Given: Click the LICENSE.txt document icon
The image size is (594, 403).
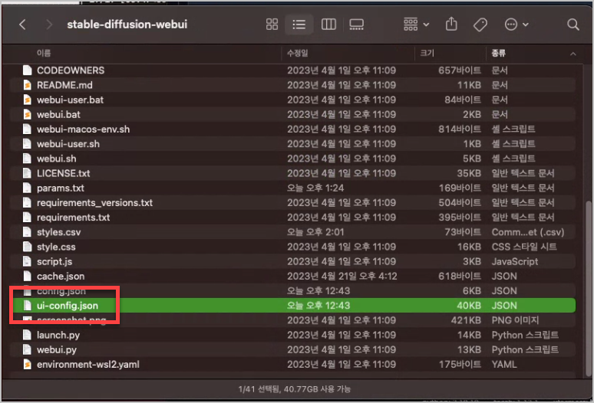Looking at the screenshot, I should 27,173.
